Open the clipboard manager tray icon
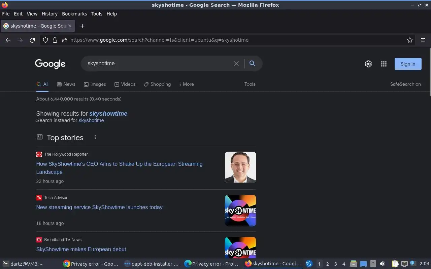Viewport: 431px width, 269px height. 395,264
